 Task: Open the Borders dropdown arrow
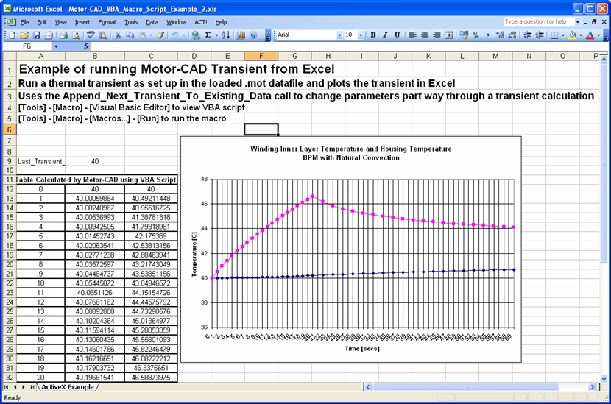[x=563, y=35]
